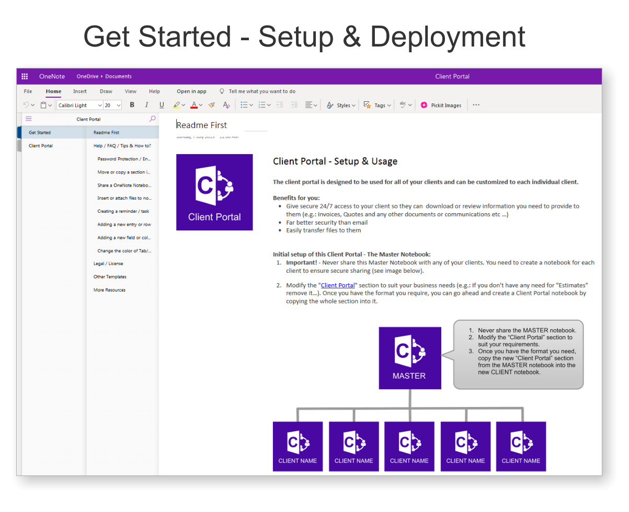Expand the font color dropdown arrow

[x=201, y=106]
